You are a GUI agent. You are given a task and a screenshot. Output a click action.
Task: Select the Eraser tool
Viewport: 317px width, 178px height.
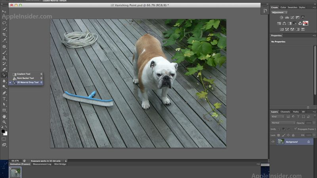click(x=4, y=69)
